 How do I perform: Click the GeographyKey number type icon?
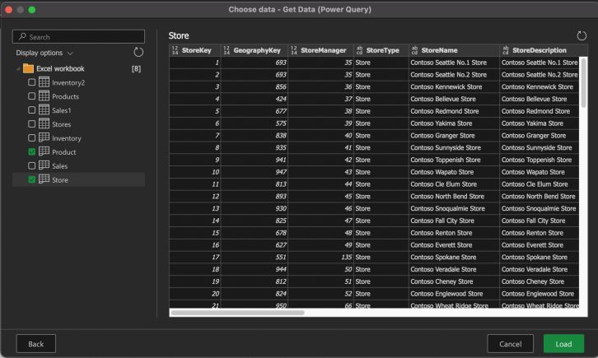tap(227, 50)
